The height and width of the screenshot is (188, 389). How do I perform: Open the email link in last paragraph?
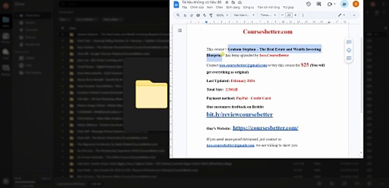(230, 145)
